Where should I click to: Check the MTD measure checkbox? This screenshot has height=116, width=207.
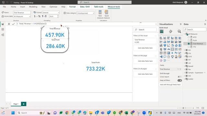point(189,37)
